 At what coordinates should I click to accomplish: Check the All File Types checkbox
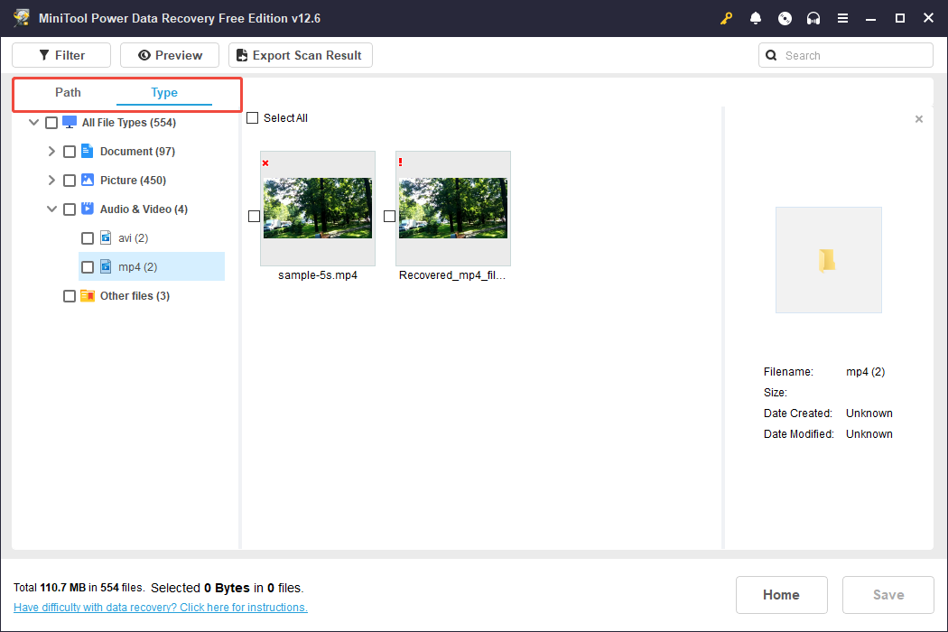pos(51,123)
